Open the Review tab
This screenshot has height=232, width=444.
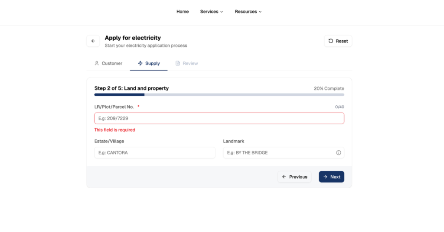pos(186,63)
